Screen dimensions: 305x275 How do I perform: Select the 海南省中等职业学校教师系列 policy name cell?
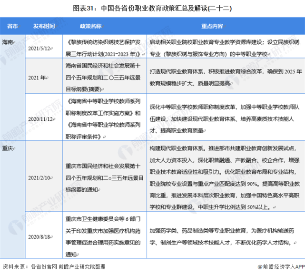click(105, 117)
